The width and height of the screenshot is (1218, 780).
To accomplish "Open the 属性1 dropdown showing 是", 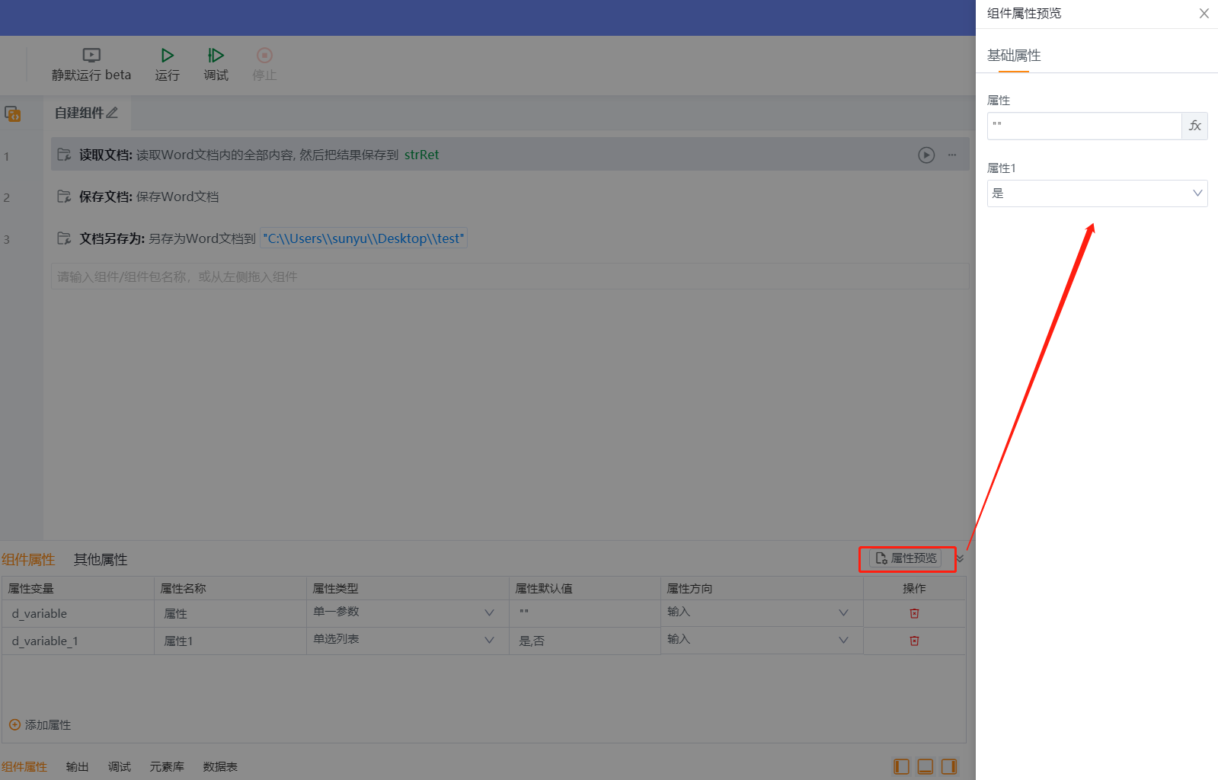I will coord(1097,193).
